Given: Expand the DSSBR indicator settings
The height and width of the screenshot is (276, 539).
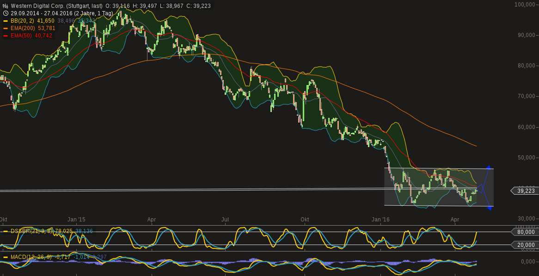Looking at the screenshot, I should pos(32,231).
